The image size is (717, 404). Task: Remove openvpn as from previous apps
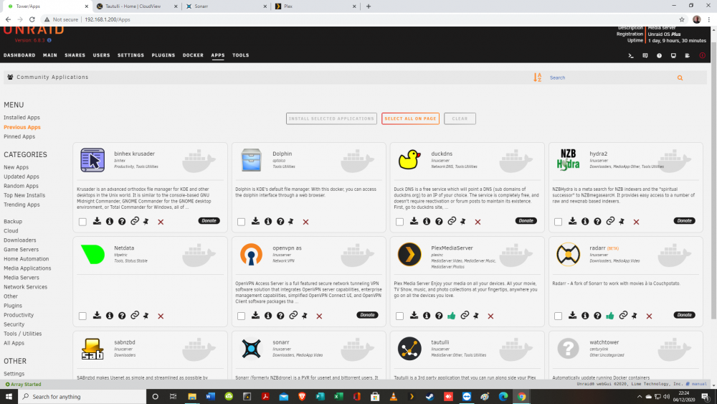pos(319,316)
